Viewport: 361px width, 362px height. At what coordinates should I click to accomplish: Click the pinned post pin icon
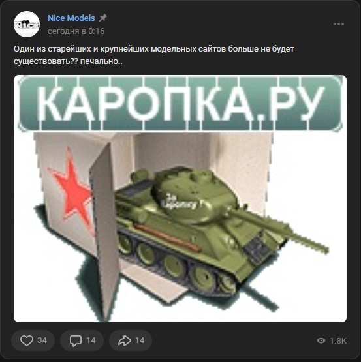click(x=103, y=18)
